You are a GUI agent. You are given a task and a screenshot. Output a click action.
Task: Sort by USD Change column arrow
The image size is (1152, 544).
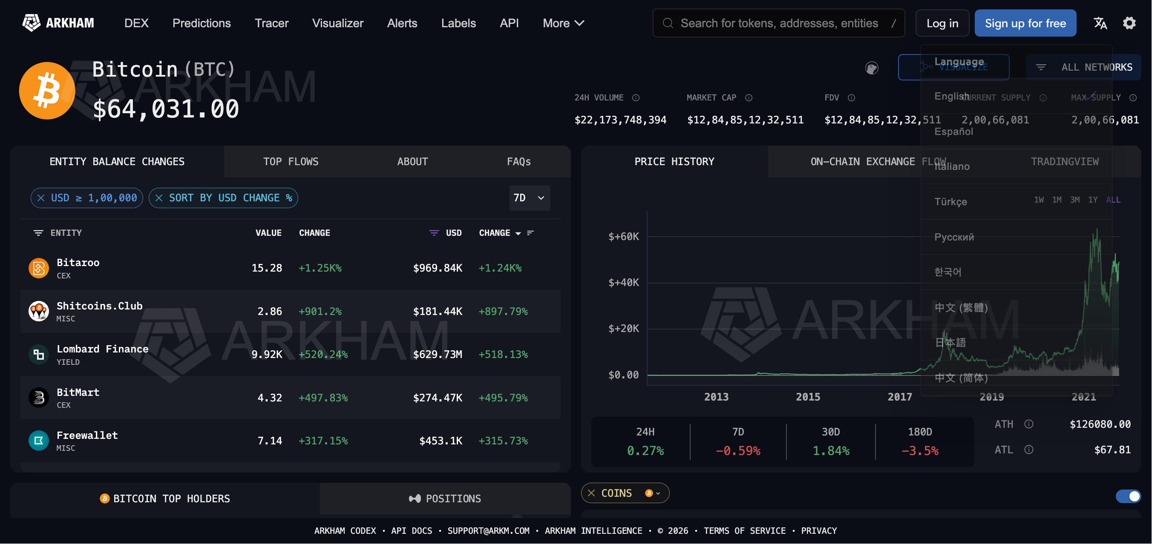(518, 233)
